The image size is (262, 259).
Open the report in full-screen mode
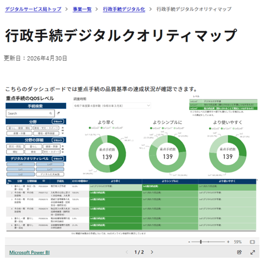[x=252, y=252]
